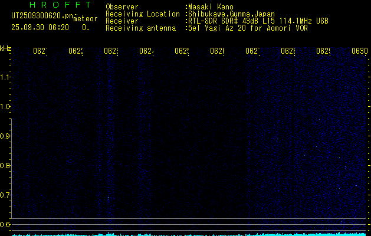Image resolution: width=371 pixels, height=236 pixels.
Task: Click the 0622 time marker
Action: click(x=75, y=51)
